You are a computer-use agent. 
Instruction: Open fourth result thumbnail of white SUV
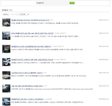coord(6,62)
